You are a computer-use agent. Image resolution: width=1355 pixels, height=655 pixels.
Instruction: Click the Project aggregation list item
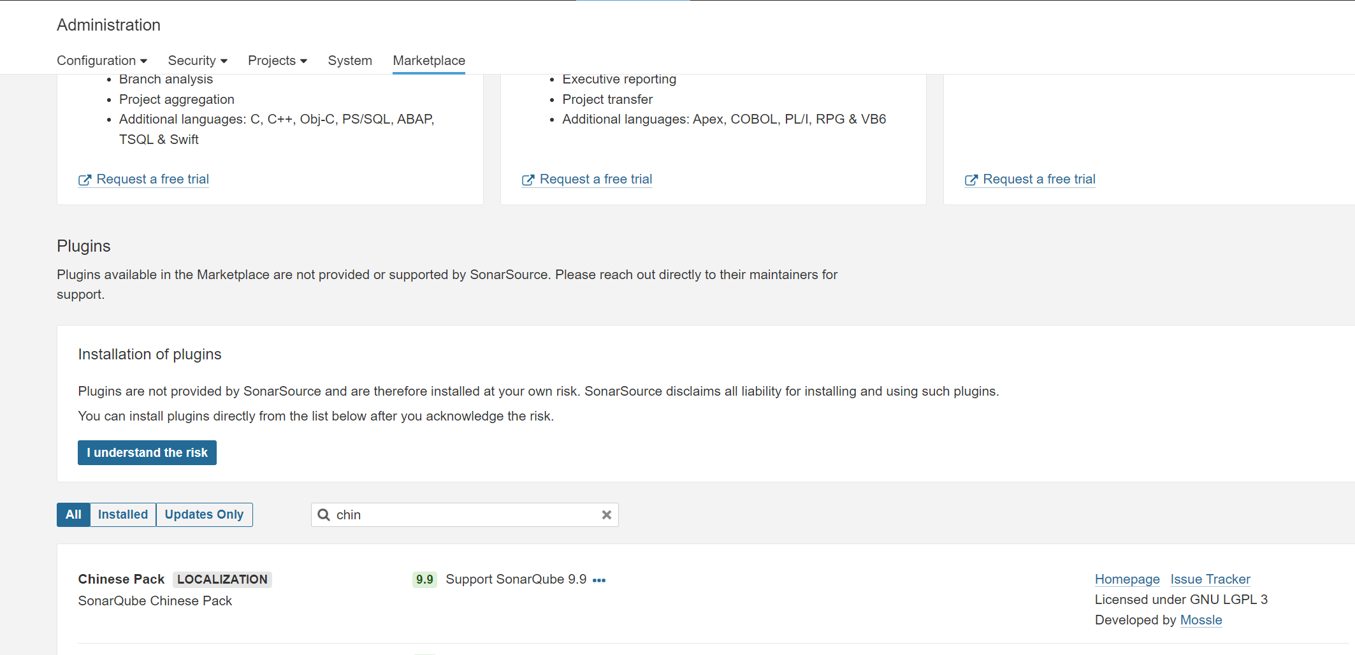click(x=177, y=99)
